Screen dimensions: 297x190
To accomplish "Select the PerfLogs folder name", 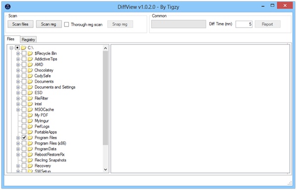I will coord(42,126).
